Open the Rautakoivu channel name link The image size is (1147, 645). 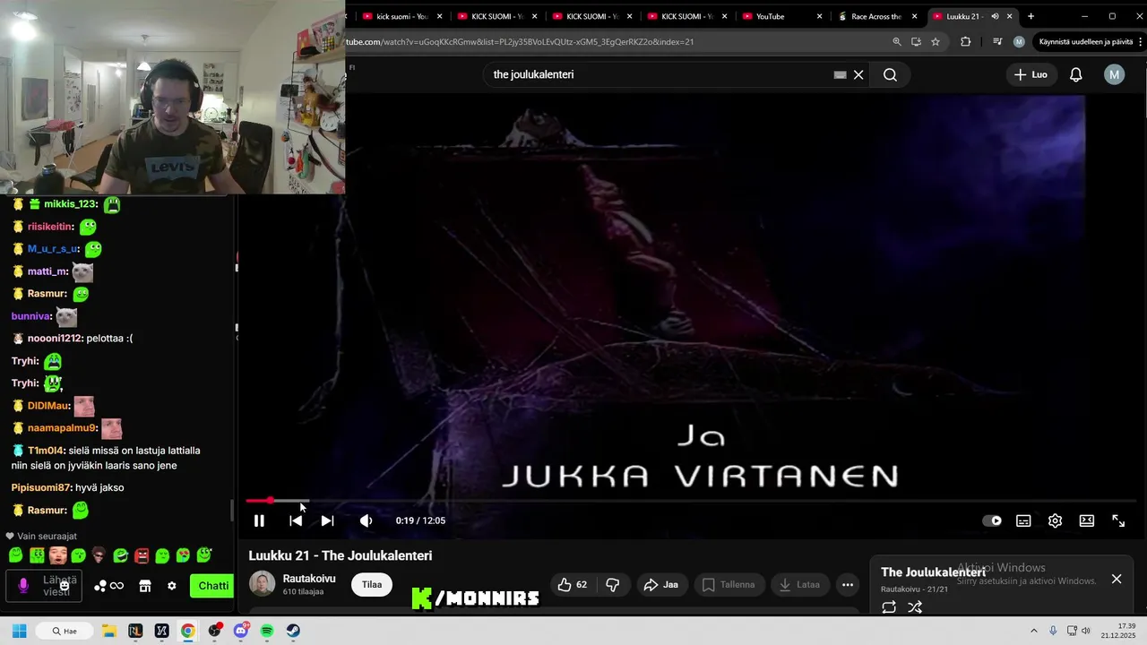[x=309, y=579]
